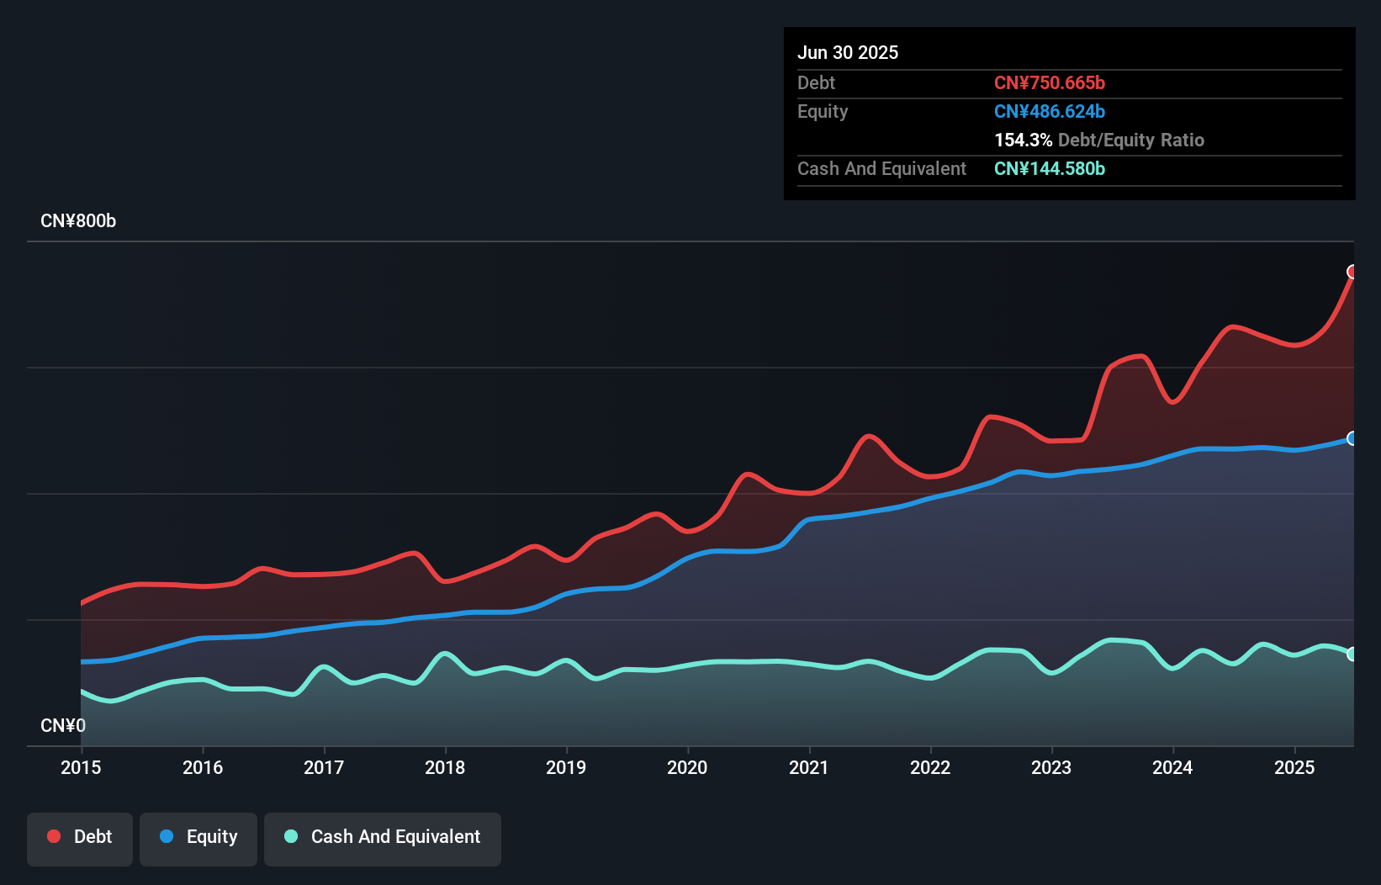The height and width of the screenshot is (885, 1381).
Task: Click the red Debt legend marker icon
Action: 52,836
